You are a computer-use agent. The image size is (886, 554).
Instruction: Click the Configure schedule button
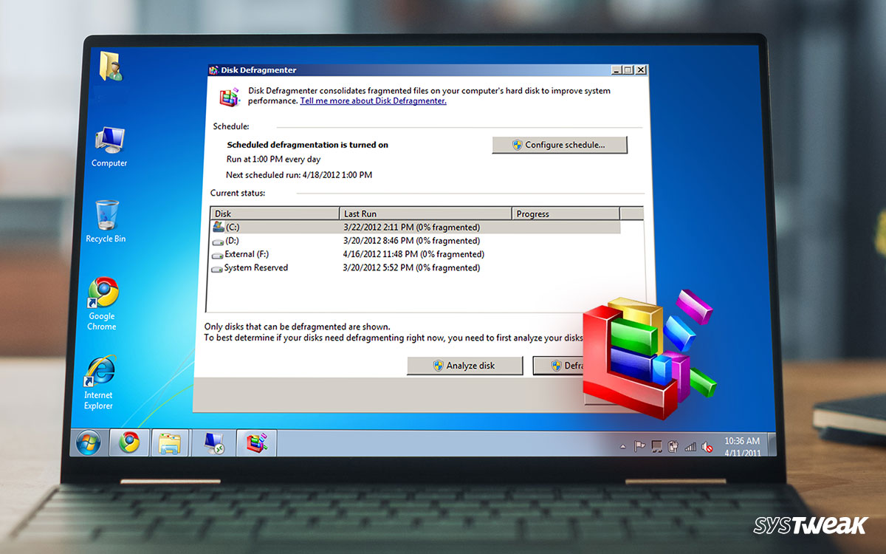point(559,146)
